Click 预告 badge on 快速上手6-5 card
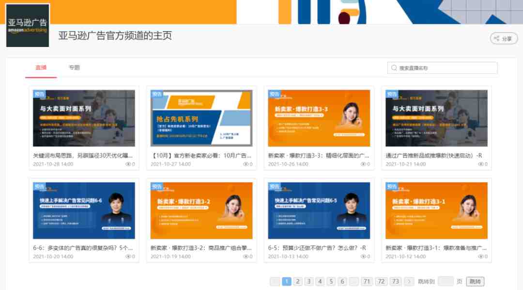 click(274, 186)
